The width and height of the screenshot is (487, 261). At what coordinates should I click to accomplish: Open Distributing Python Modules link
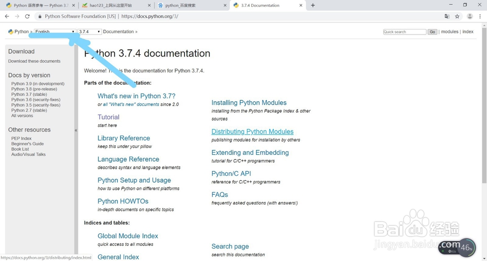pyautogui.click(x=252, y=131)
